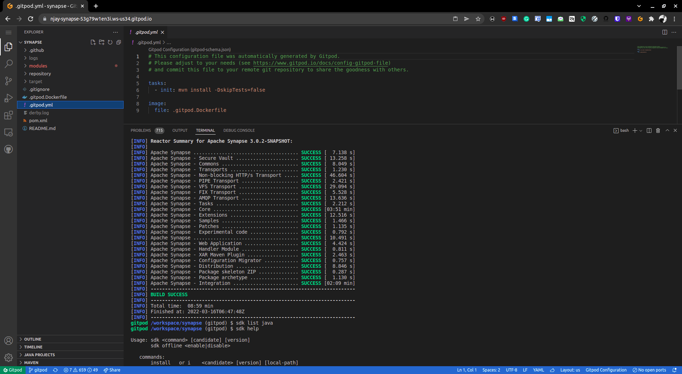Open errors and warnings count
Screen dimensions: 682x374
point(81,370)
